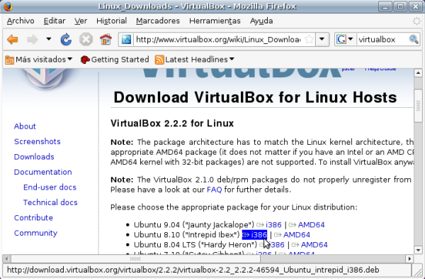Open the Historial menu
The width and height of the screenshot is (425, 279).
click(x=111, y=21)
